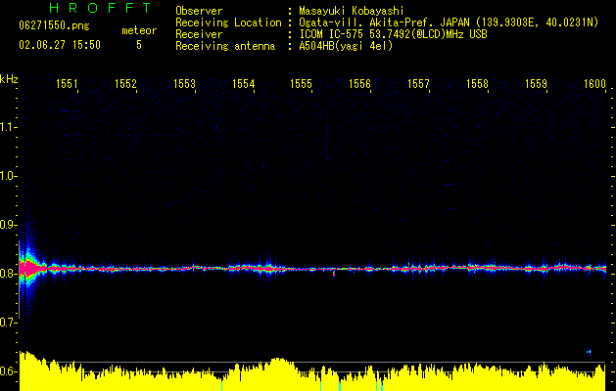Click the 1558 time marker
This screenshot has height=391, width=616.
(477, 84)
